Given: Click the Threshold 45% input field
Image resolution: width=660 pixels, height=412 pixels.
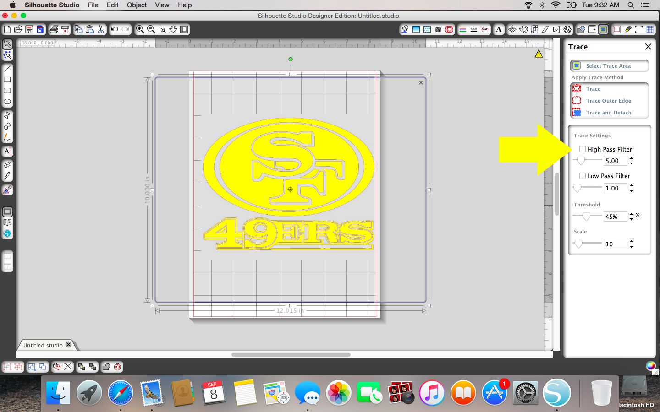Looking at the screenshot, I should click(x=615, y=217).
